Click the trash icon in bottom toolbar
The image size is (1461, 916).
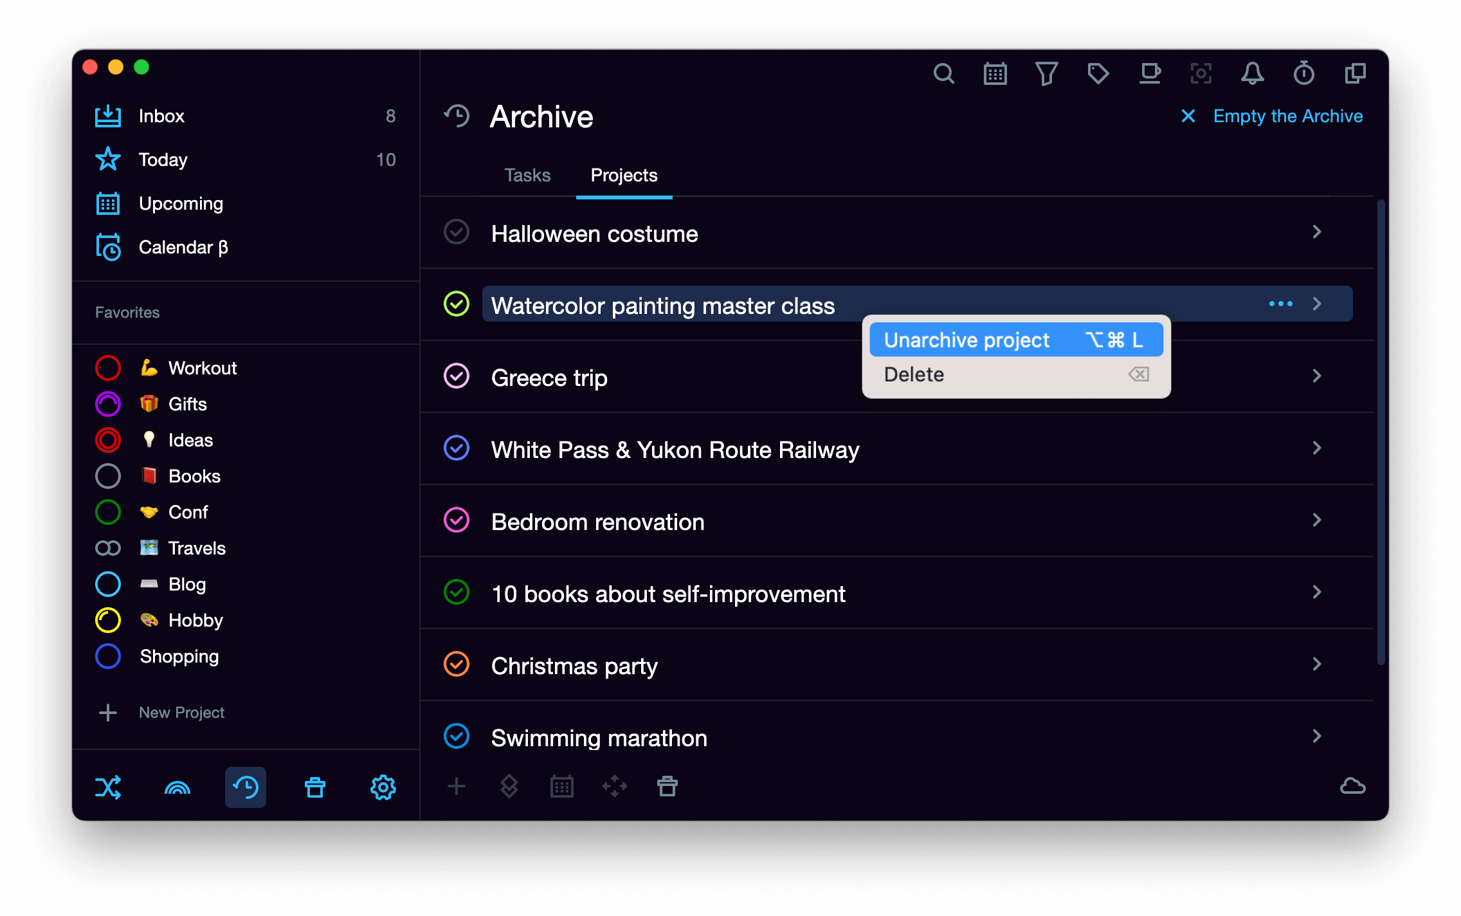(x=667, y=786)
